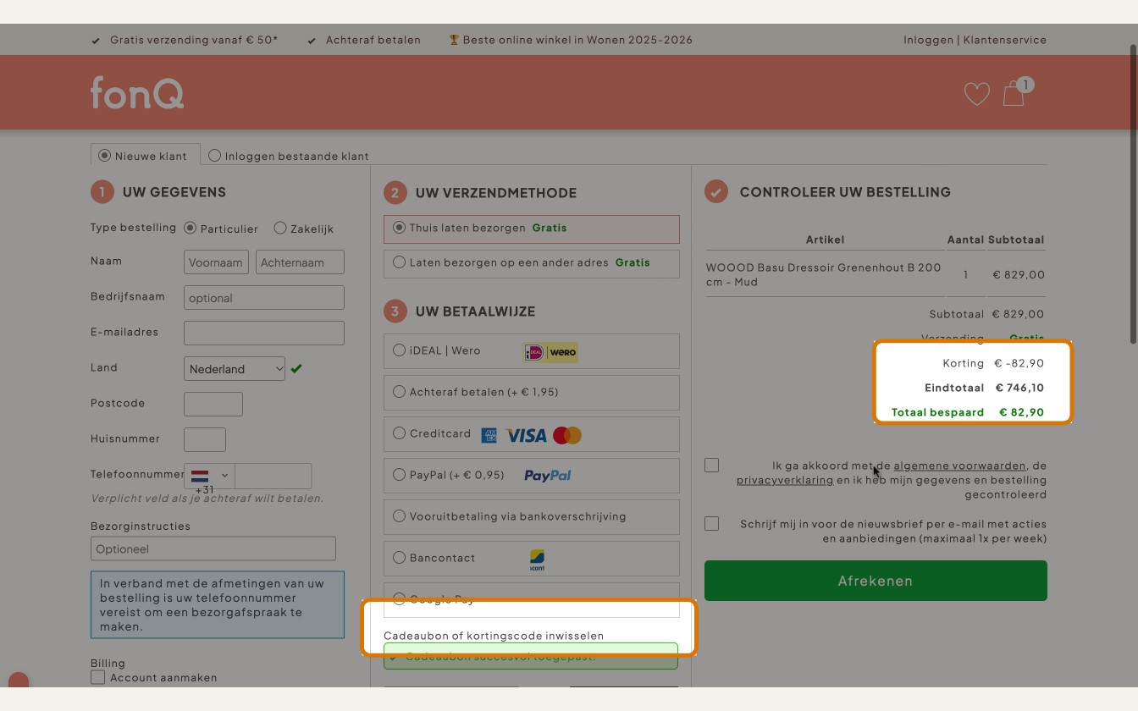Click the WOOOD Basu Dressoir article name
1138x711 pixels.
(824, 274)
